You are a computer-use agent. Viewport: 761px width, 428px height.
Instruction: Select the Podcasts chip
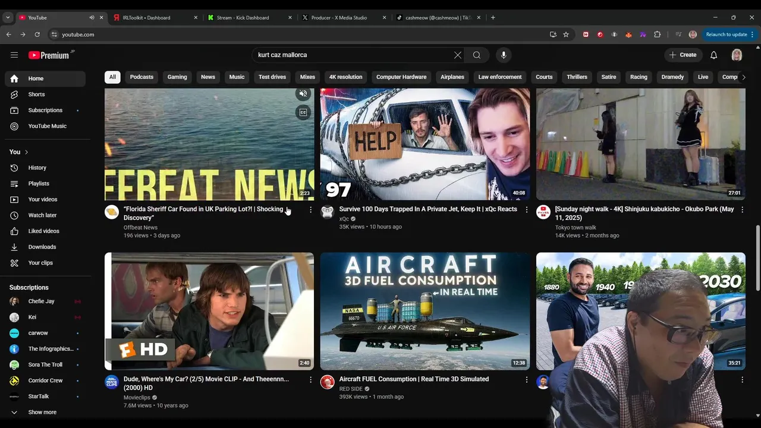(x=141, y=77)
